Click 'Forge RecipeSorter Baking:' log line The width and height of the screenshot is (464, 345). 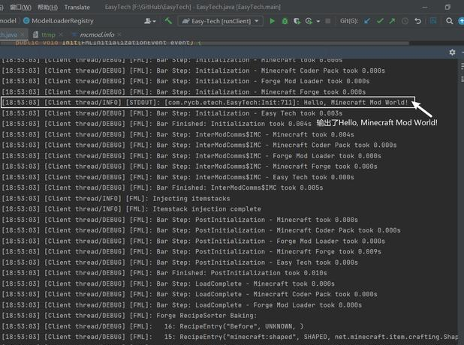pos(130,316)
